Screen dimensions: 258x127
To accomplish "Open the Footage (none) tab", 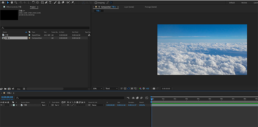I will (151, 7).
